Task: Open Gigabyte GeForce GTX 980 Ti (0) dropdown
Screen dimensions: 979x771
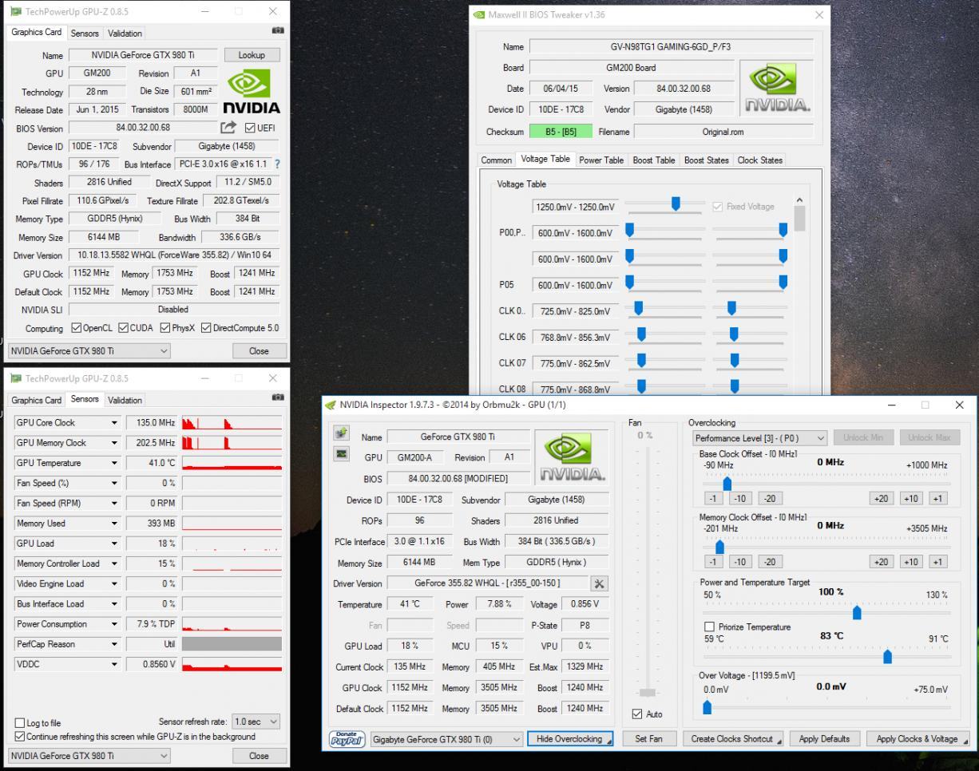Action: point(446,739)
